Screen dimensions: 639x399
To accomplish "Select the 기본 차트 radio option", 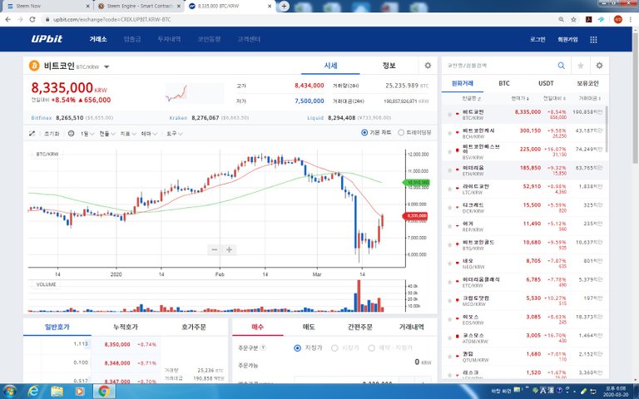I will click(364, 132).
